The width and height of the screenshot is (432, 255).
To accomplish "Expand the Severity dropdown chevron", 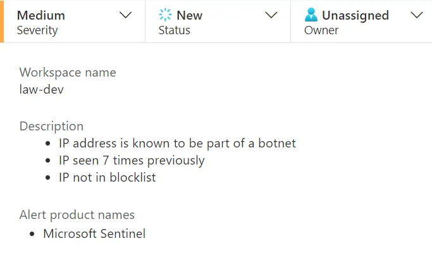I will click(126, 16).
